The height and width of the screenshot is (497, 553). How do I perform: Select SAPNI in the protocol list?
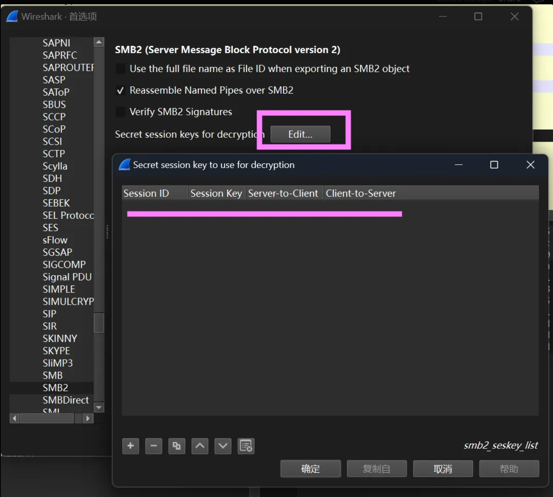tap(56, 43)
